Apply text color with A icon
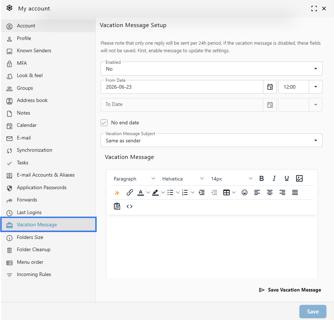Viewport: 334px width, 320px height. point(141,192)
